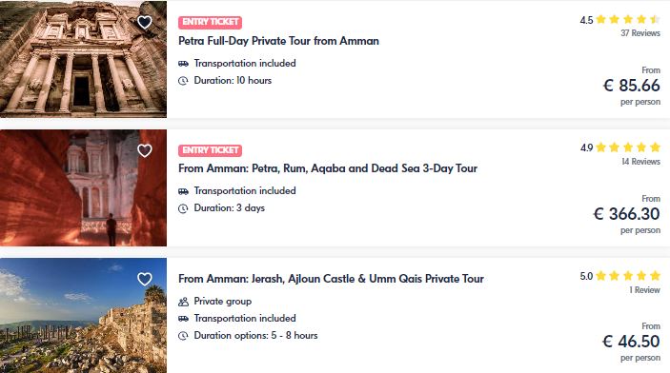Screen dimensions: 670x373
Task: Open Petra Full-Day Private Tour from Amman title
Action: 278,41
